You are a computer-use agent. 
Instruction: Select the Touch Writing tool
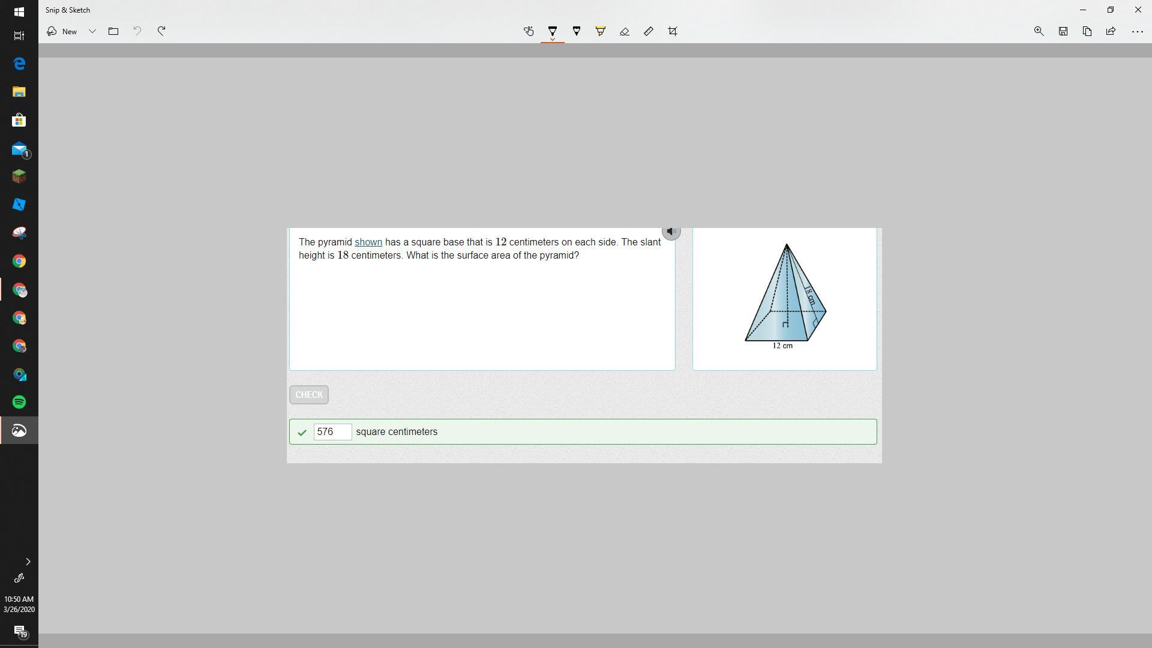pyautogui.click(x=529, y=31)
